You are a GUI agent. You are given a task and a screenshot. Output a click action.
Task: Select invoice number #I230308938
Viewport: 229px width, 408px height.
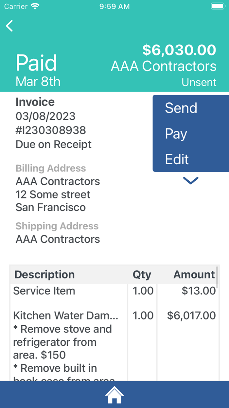click(x=51, y=130)
